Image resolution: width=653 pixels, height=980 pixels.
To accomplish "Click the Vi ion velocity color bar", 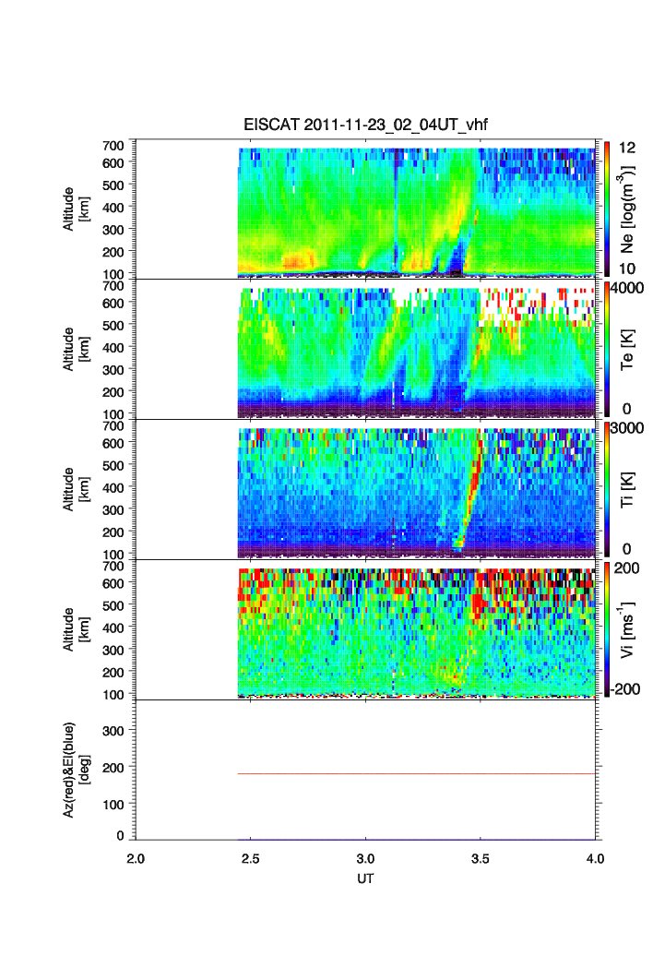I will [x=607, y=628].
